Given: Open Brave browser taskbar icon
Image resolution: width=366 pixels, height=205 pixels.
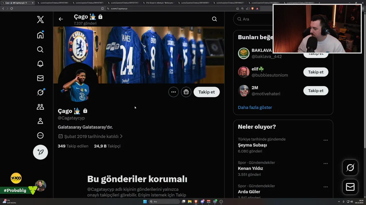Looking at the screenshot, I should (x=196, y=202).
